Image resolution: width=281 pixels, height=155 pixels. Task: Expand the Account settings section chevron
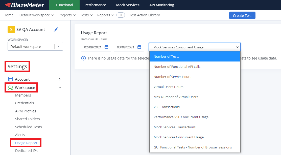pyautogui.click(x=60, y=79)
